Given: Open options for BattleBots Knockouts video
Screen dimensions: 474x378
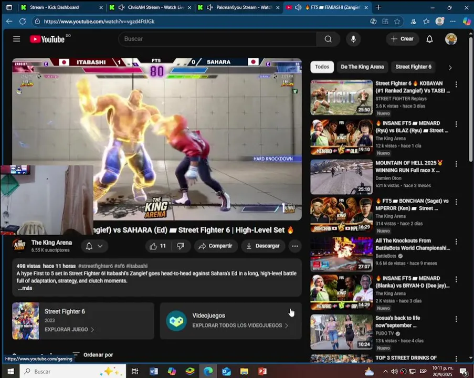Looking at the screenshot, I should coord(456,241).
